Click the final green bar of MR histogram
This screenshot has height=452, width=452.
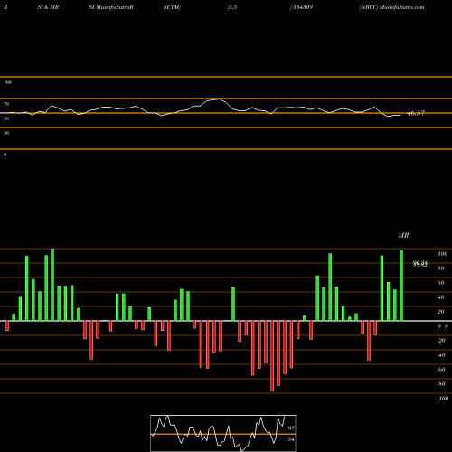[x=401, y=286]
